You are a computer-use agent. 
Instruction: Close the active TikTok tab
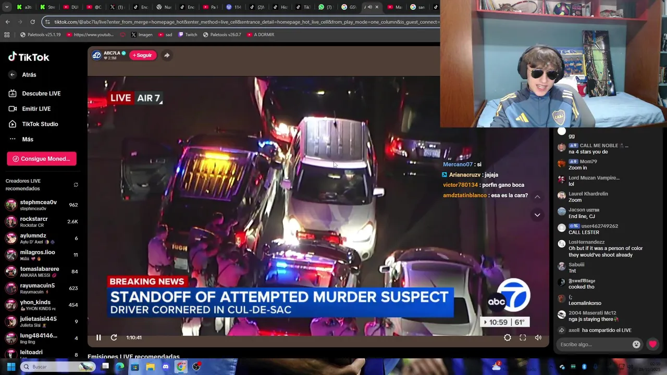coord(377,7)
